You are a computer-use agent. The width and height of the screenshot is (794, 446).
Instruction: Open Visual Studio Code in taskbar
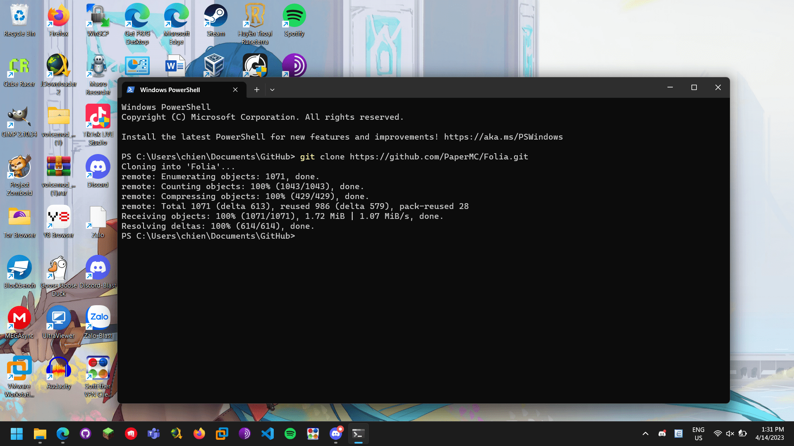(x=268, y=434)
